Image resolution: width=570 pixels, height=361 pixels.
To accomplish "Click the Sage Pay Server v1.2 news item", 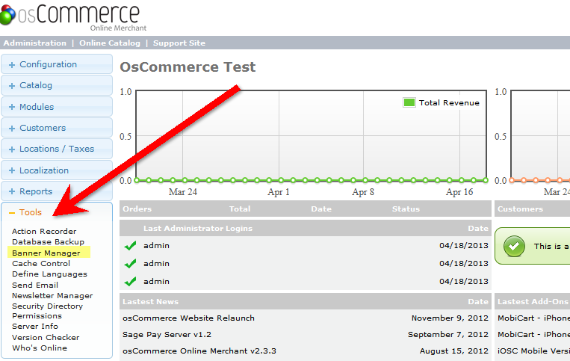I will point(167,334).
